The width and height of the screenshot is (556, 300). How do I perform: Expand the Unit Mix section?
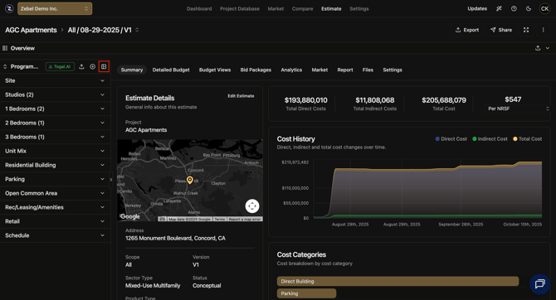(55, 151)
